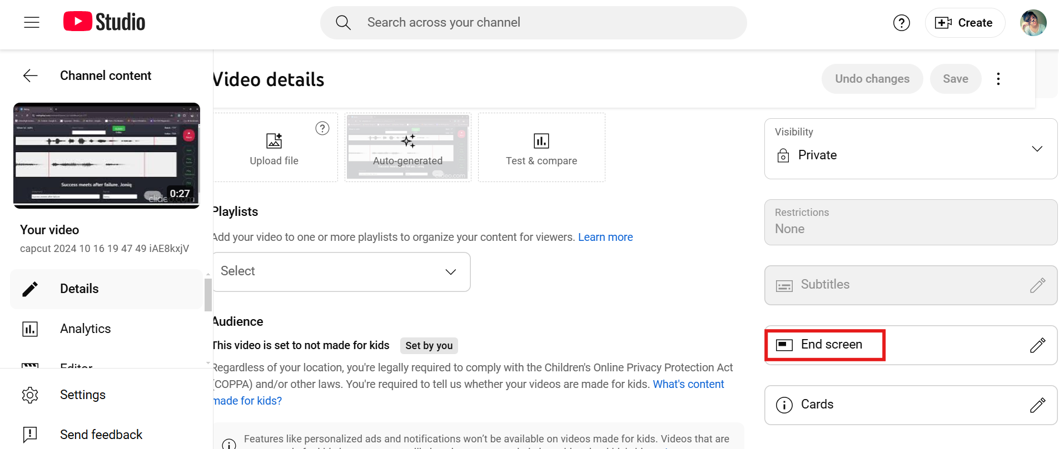Click thumbnail help question mark icon
This screenshot has height=449, width=1059.
322,128
